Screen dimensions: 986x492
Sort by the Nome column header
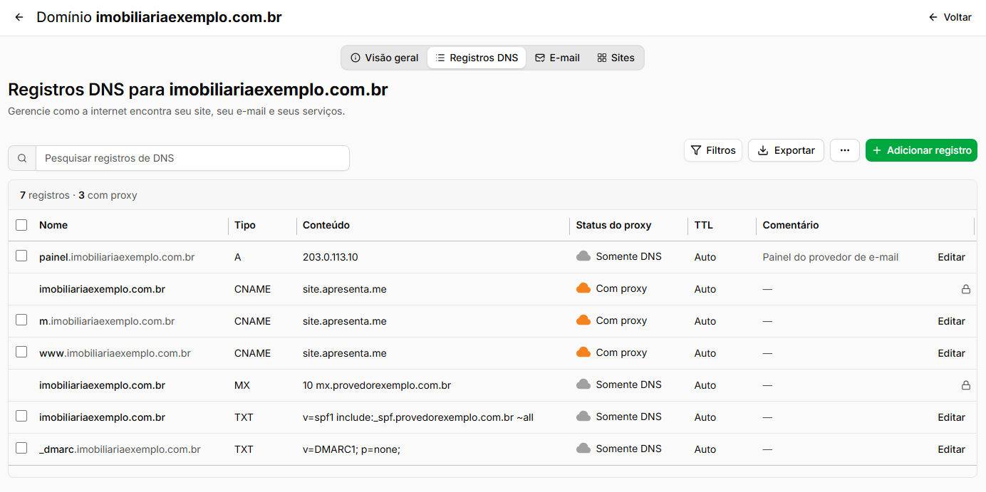click(53, 225)
